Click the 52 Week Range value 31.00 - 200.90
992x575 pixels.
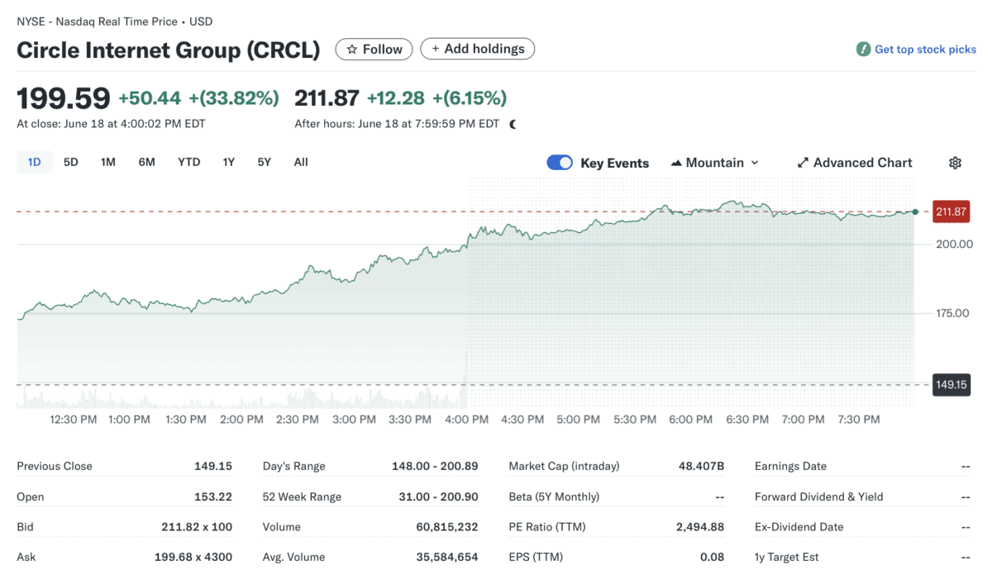click(438, 497)
